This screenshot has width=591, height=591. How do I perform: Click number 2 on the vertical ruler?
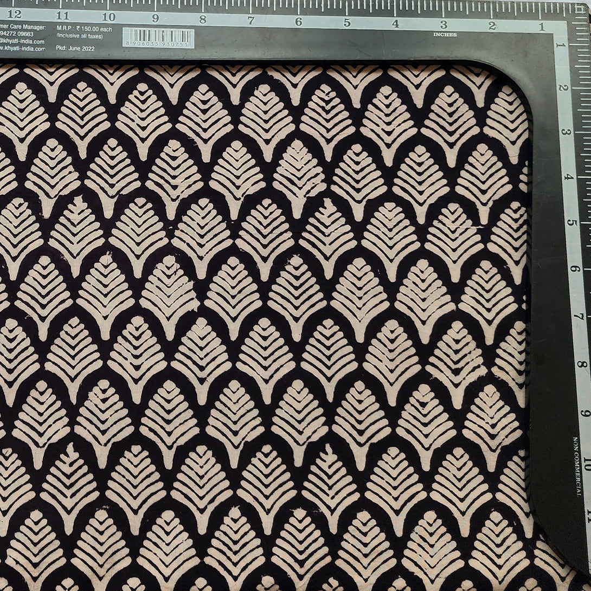[566, 88]
